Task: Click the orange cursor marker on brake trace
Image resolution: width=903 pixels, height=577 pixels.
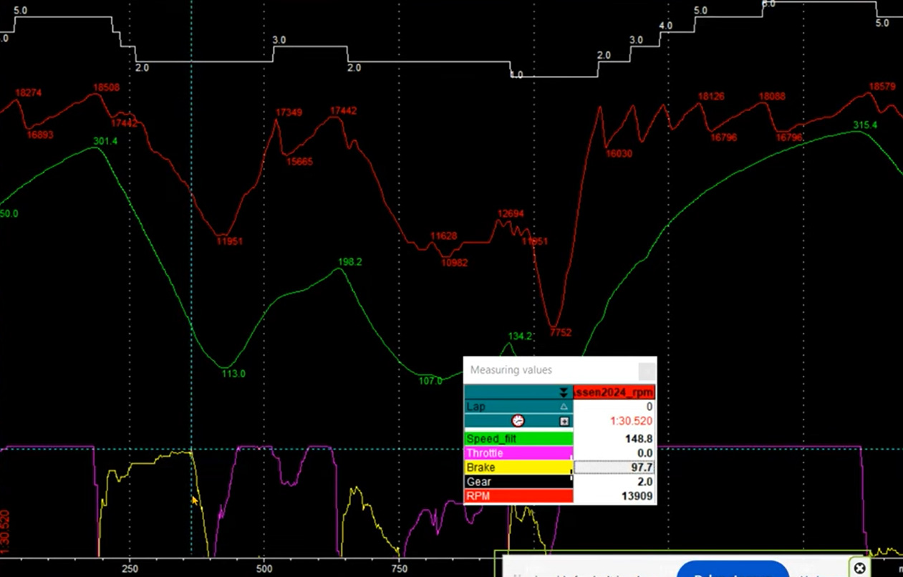Action: (x=195, y=501)
